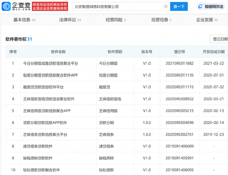Select 芝麻借款借钱贷款信息聚合软件 entry
Viewport: 228px width, 175px height.
(x=49, y=99)
